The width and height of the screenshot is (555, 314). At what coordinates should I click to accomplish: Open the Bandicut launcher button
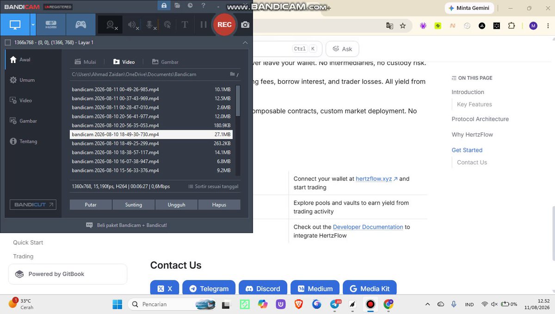pos(33,205)
